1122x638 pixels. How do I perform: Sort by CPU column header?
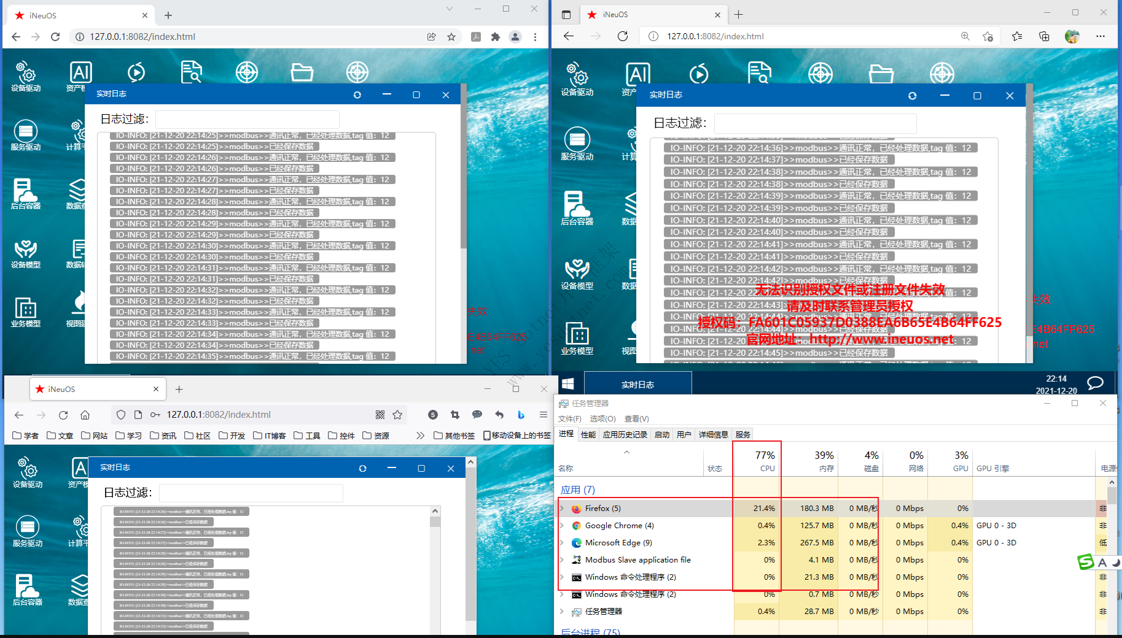[757, 461]
